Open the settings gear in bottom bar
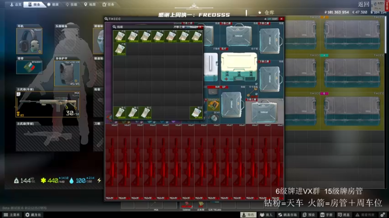 coord(383,215)
